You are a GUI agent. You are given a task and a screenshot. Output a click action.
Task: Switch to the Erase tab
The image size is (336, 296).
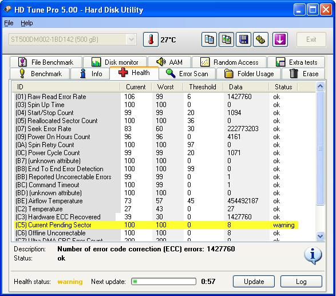coord(303,73)
